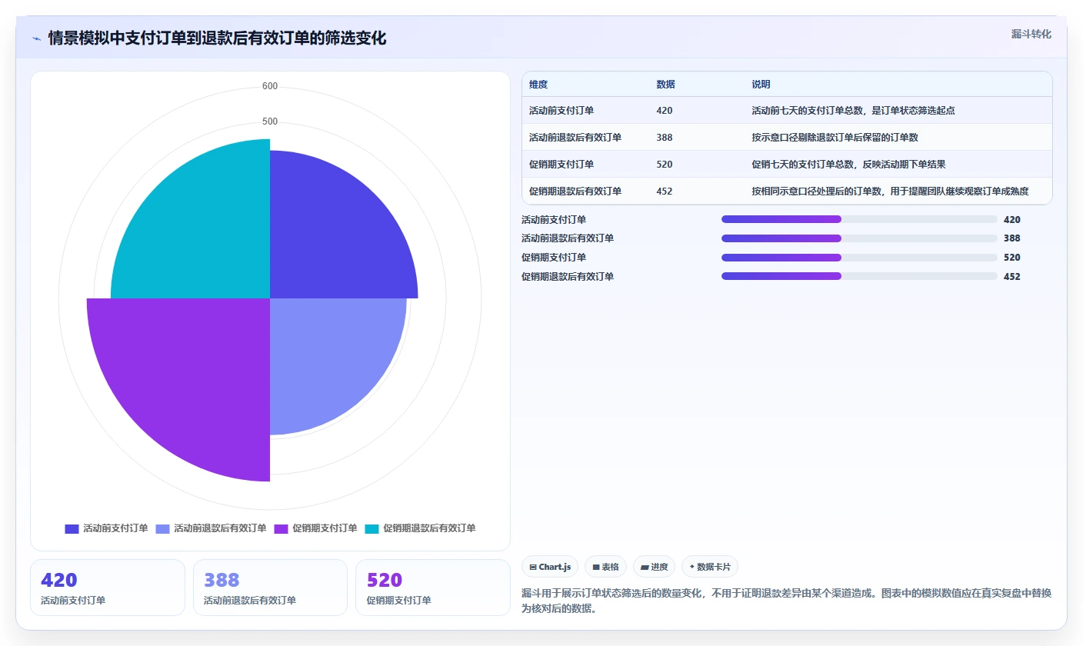This screenshot has height=646, width=1083.
Task: Click table value 420
Action: click(x=665, y=111)
